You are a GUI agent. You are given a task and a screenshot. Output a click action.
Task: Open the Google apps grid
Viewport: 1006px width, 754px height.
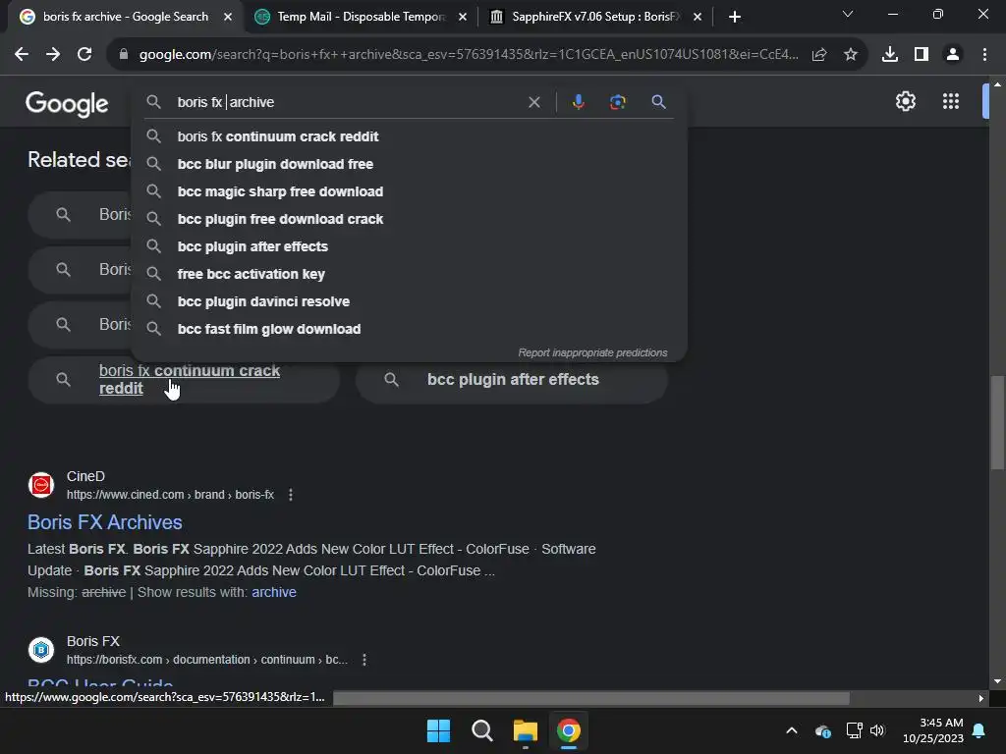[x=951, y=101]
